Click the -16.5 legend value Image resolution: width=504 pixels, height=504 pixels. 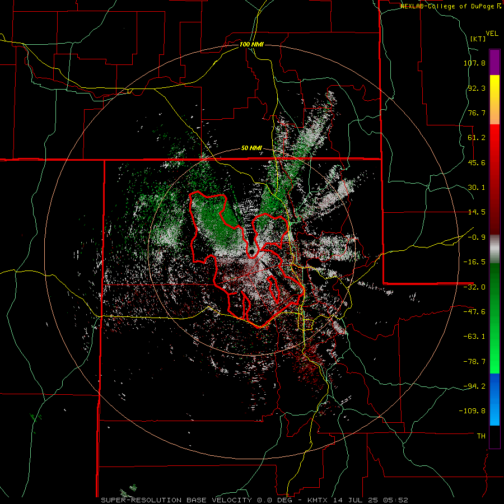pos(474,262)
